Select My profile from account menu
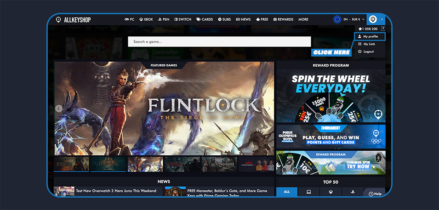439x210 pixels. coord(370,36)
